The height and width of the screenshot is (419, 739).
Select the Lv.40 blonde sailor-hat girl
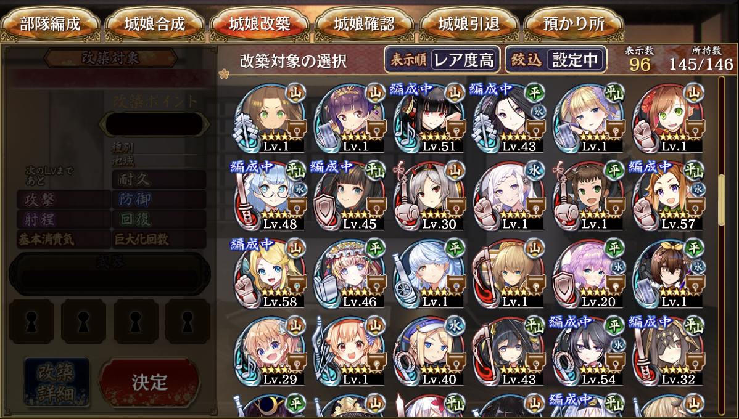[x=429, y=351]
